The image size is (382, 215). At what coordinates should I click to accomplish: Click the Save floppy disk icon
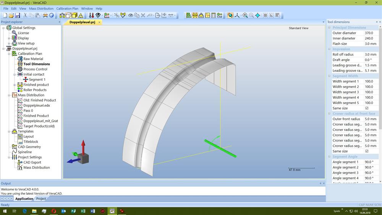click(x=18, y=15)
